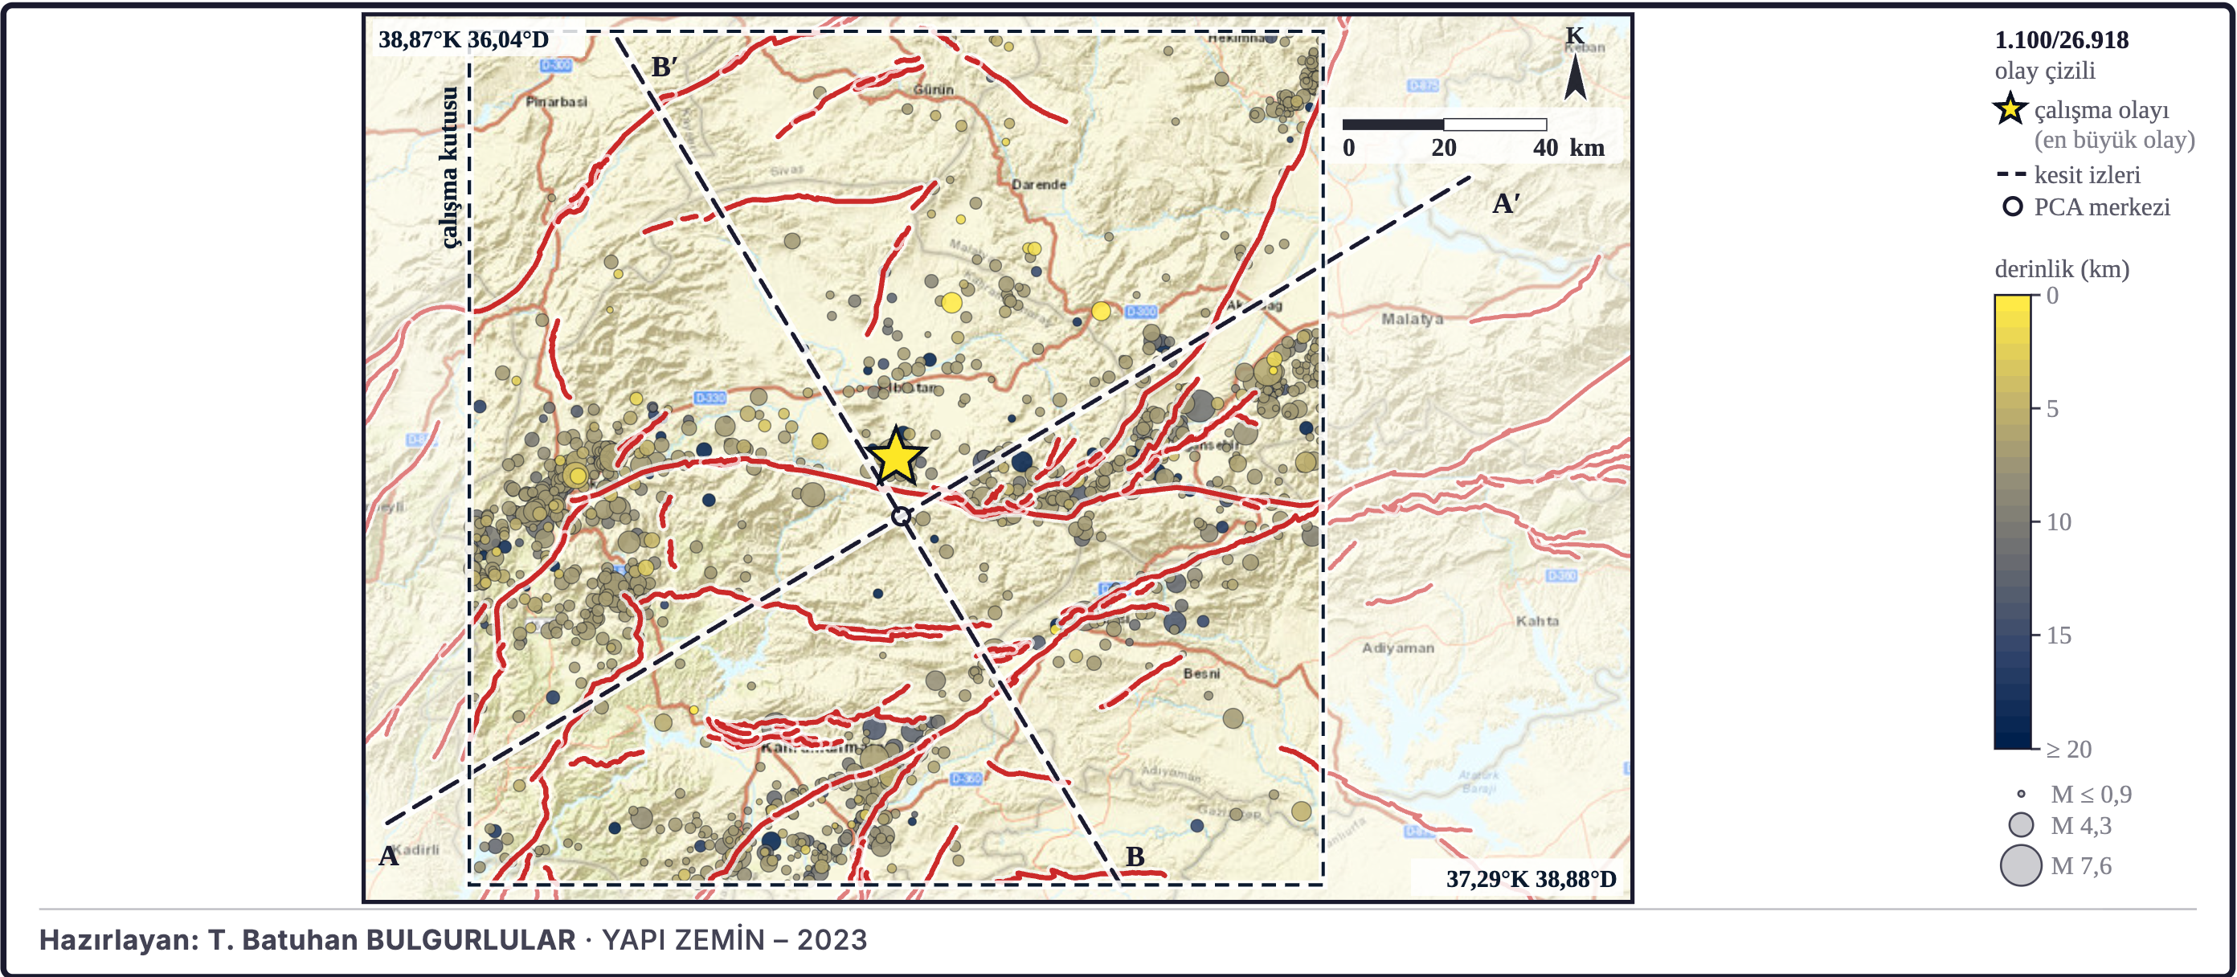
Task: Click the Malatya city label
Action: (1412, 319)
